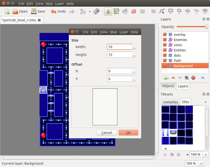Open tileset properties gear icon
210x167 pixels.
179,155
